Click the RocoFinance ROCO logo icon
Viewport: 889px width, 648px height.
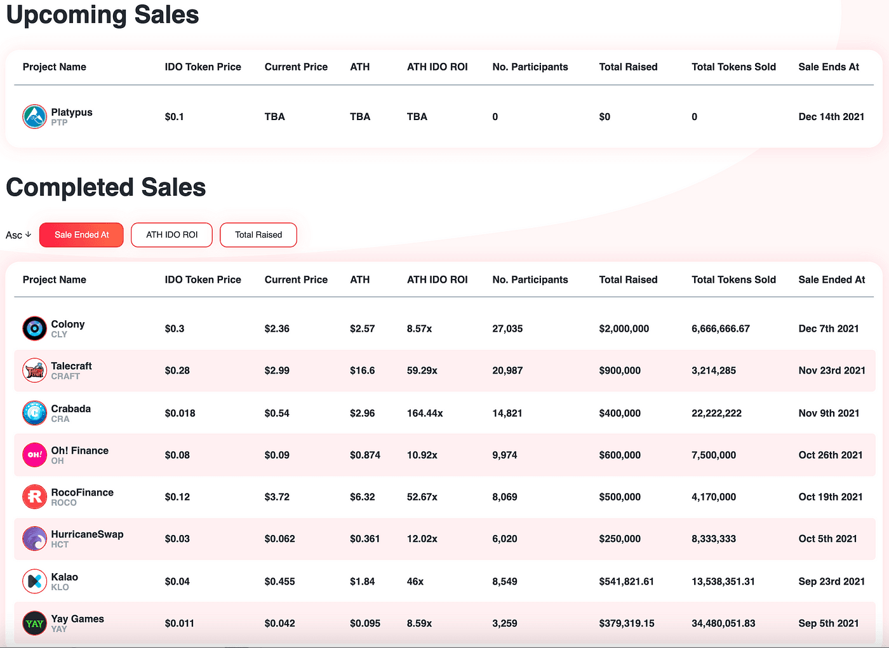34,497
